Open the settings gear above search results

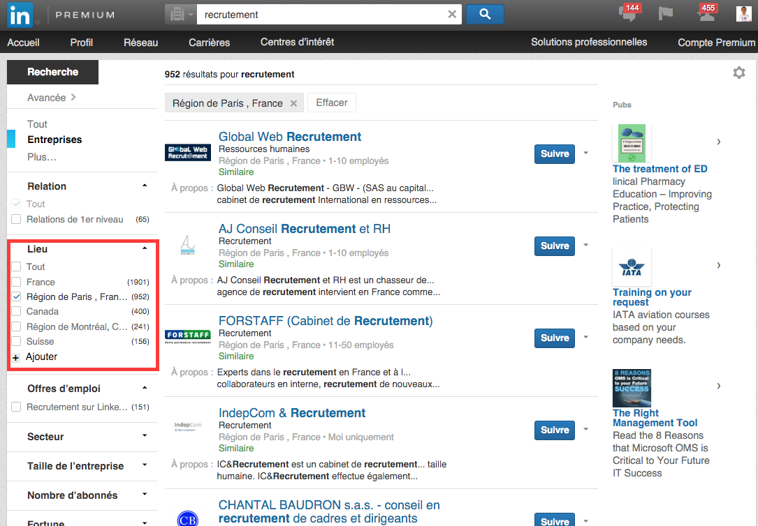pyautogui.click(x=738, y=73)
